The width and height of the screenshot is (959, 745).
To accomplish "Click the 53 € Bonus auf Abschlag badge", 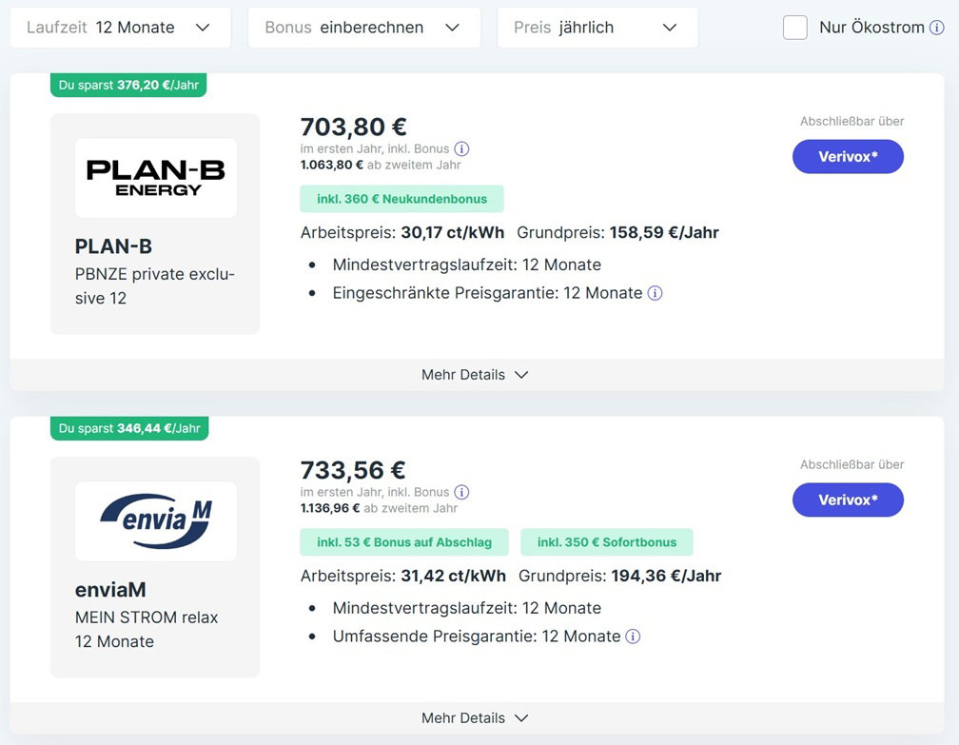I will click(x=404, y=542).
